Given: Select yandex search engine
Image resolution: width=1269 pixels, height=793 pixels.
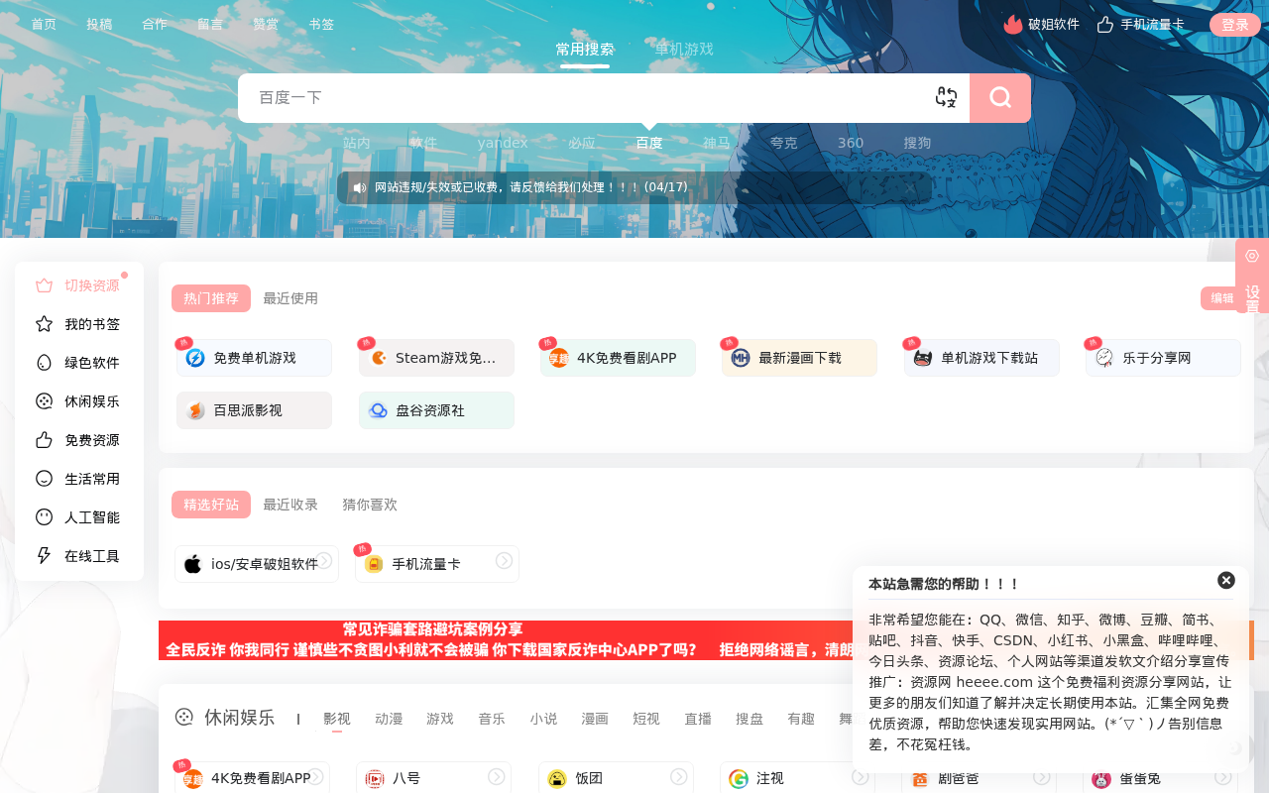Looking at the screenshot, I should pyautogui.click(x=503, y=143).
